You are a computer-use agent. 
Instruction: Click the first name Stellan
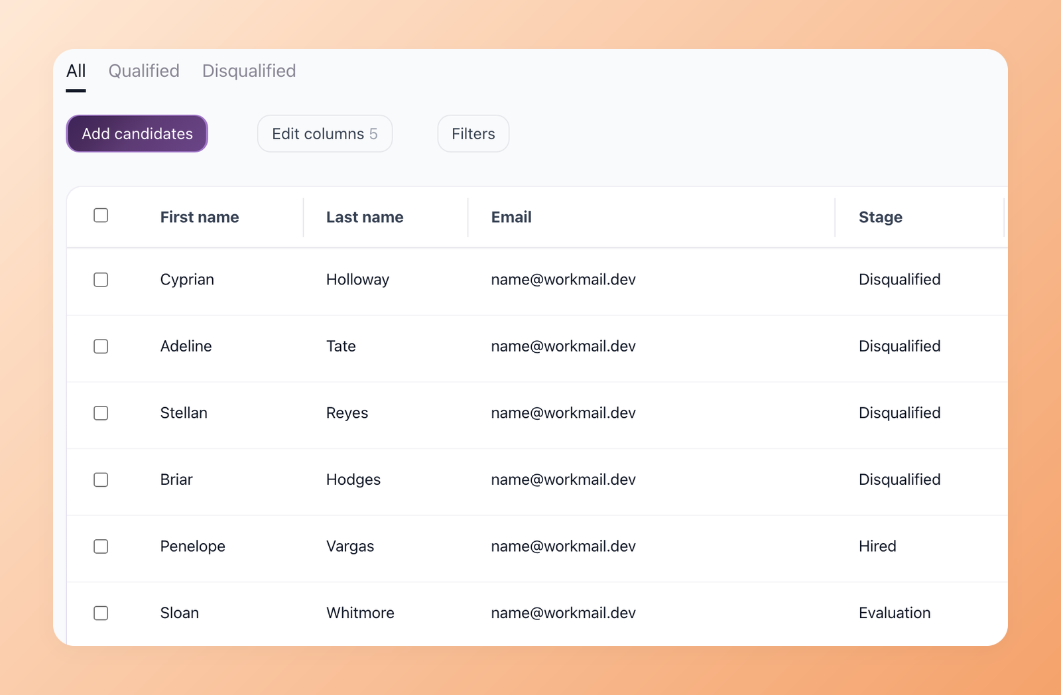[184, 413]
